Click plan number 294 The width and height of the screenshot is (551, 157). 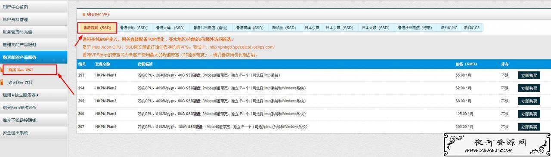pos(81,88)
